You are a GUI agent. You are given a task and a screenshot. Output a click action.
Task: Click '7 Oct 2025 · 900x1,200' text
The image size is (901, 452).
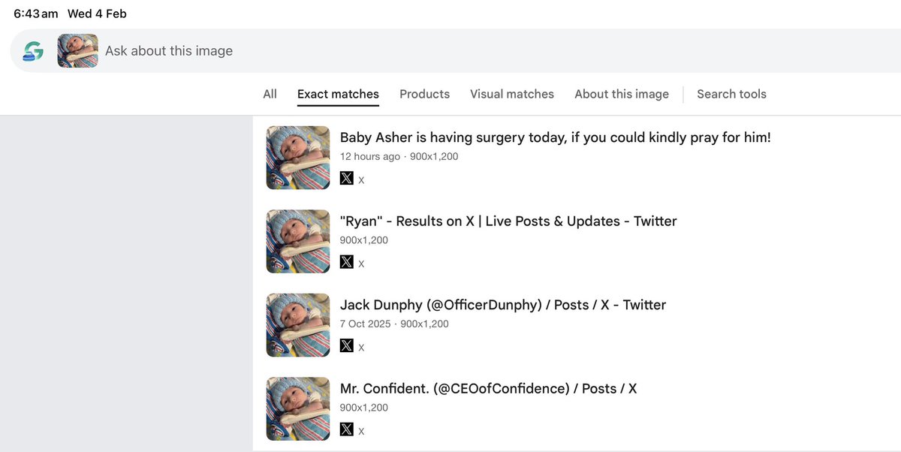pyautogui.click(x=394, y=324)
